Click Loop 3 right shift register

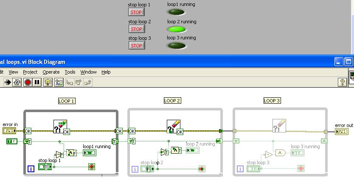(324, 141)
